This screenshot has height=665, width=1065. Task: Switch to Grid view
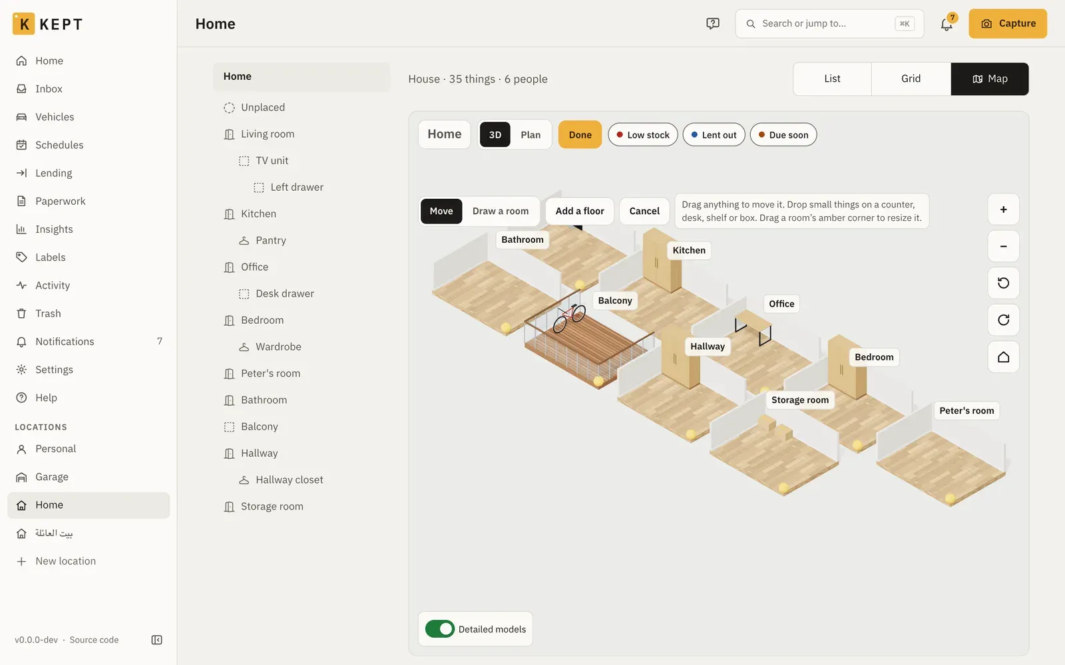(x=911, y=79)
